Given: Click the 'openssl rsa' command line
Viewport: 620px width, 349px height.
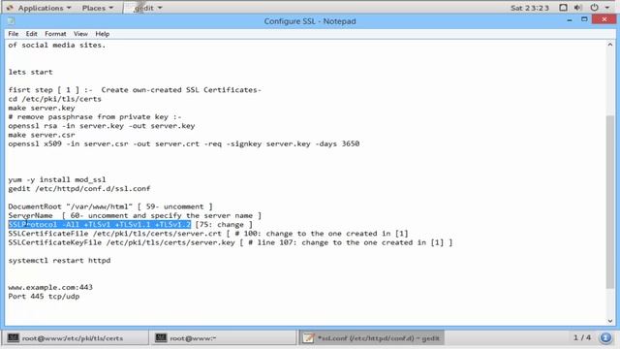Looking at the screenshot, I should pyautogui.click(x=102, y=126).
